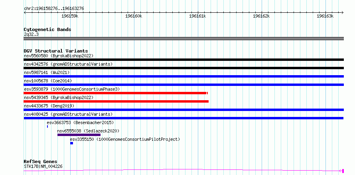Screen dimensions: 355x175
Task: Click the right arrowhead of the coordinate ruler
Action: [343, 12]
